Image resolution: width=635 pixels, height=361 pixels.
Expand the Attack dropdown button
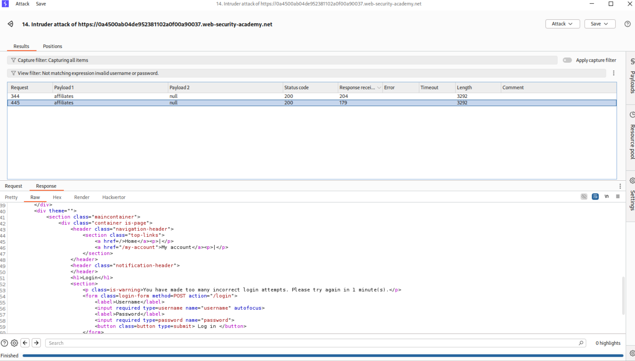pos(562,24)
